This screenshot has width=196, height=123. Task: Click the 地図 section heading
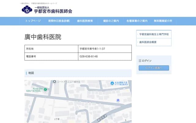[x=78, y=73]
